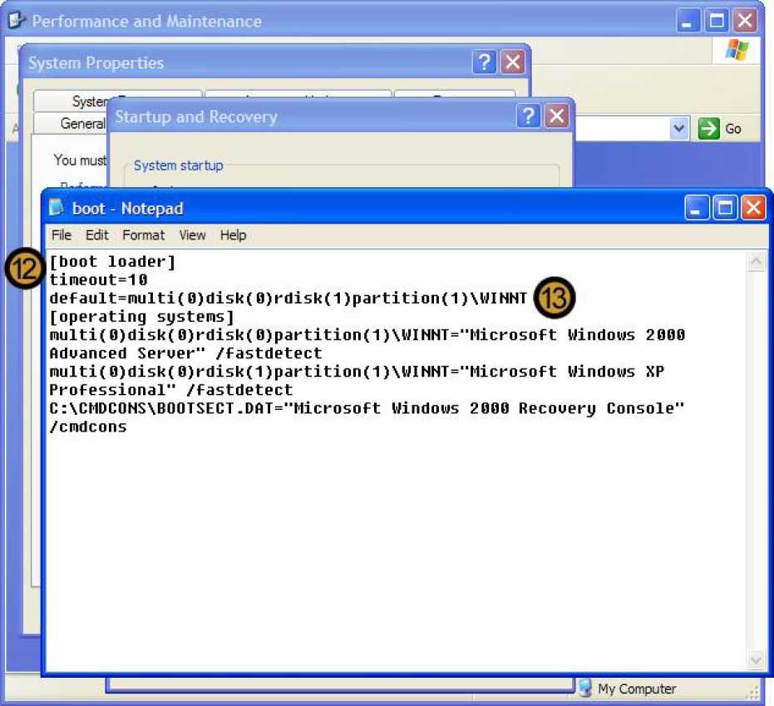Image resolution: width=774 pixels, height=706 pixels.
Task: Click Notepad's scrollbar down arrow
Action: 756,659
